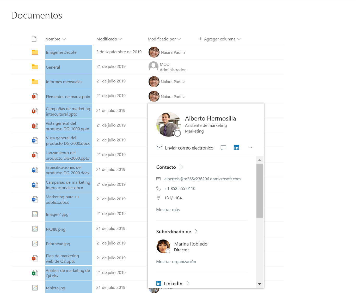This screenshot has width=356, height=293.
Task: Click envelope icon beside Enviar correo electrónico
Action: point(159,148)
